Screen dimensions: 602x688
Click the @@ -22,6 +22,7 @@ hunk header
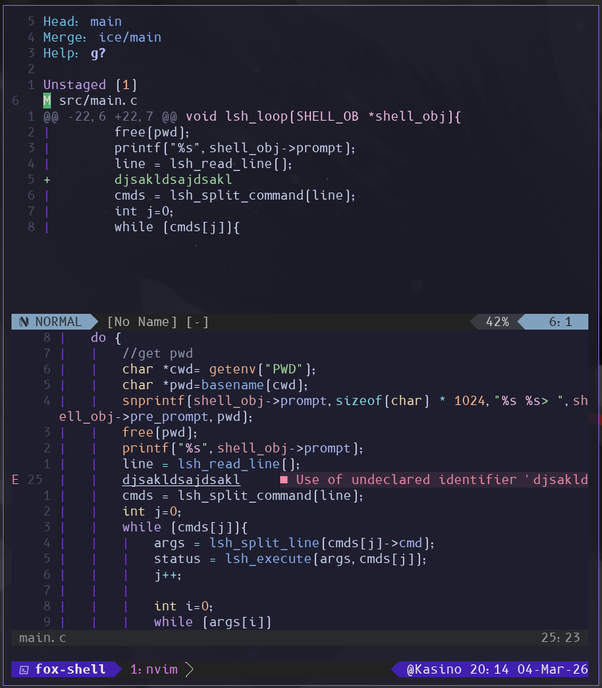[x=252, y=116]
